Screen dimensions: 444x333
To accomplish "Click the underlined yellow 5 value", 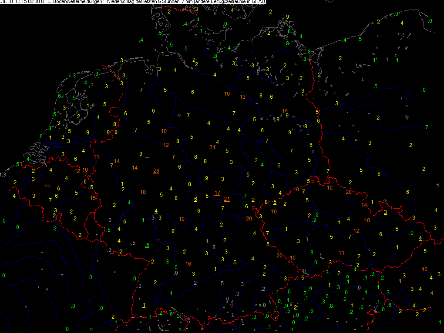I will pyautogui.click(x=275, y=202).
